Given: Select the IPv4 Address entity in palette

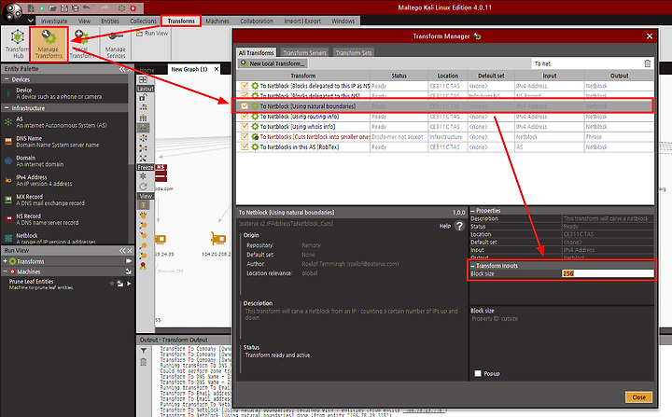Looking at the screenshot, I should click(x=64, y=180).
